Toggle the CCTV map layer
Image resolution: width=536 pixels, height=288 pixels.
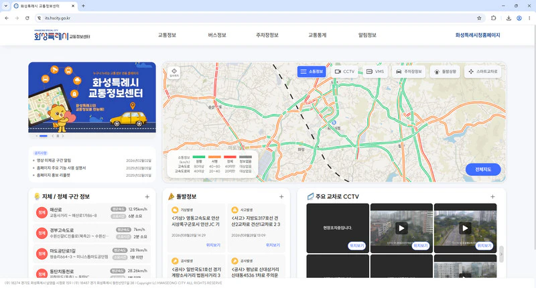(344, 72)
